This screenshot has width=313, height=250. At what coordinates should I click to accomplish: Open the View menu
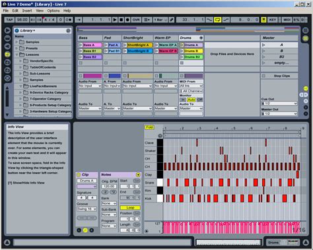40,11
